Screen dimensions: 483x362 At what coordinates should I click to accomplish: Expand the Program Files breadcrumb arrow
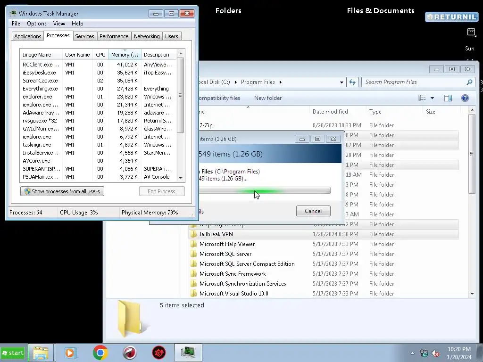pos(280,82)
